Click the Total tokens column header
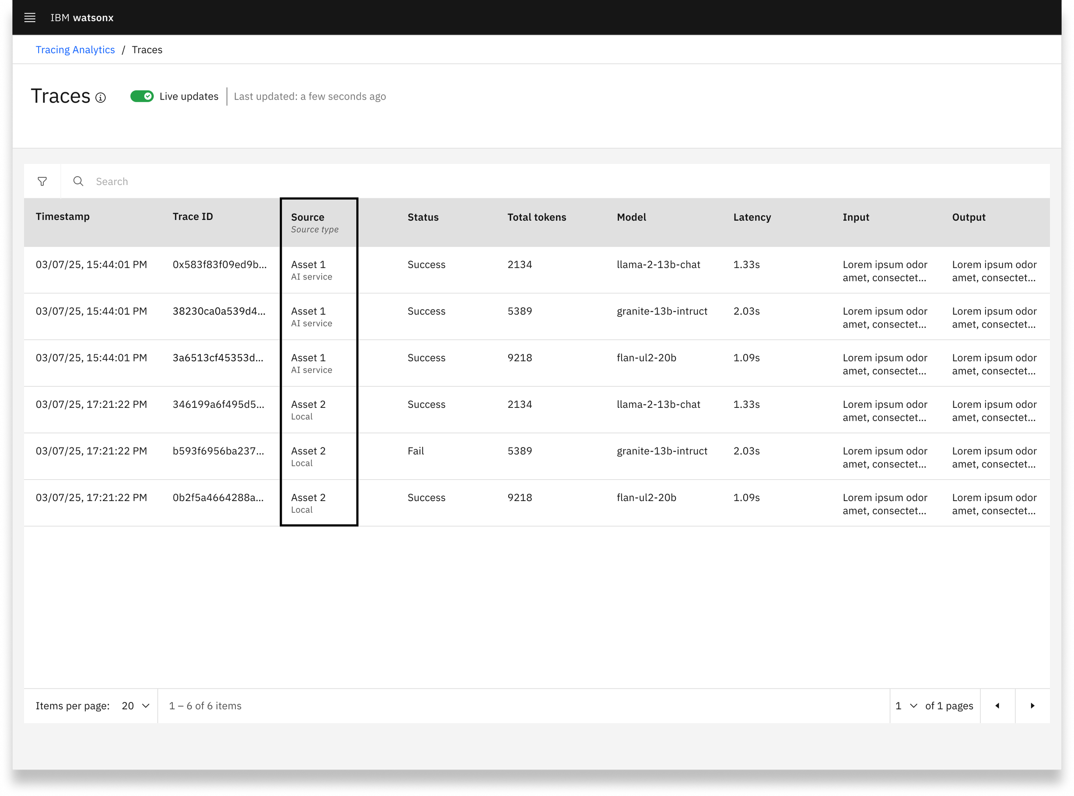The image size is (1074, 796). (537, 217)
